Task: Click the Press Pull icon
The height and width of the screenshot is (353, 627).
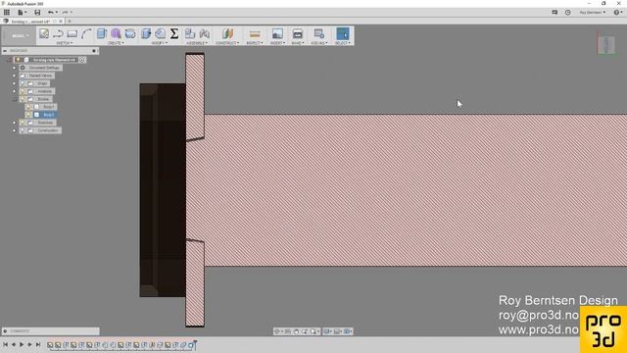Action: click(x=146, y=33)
